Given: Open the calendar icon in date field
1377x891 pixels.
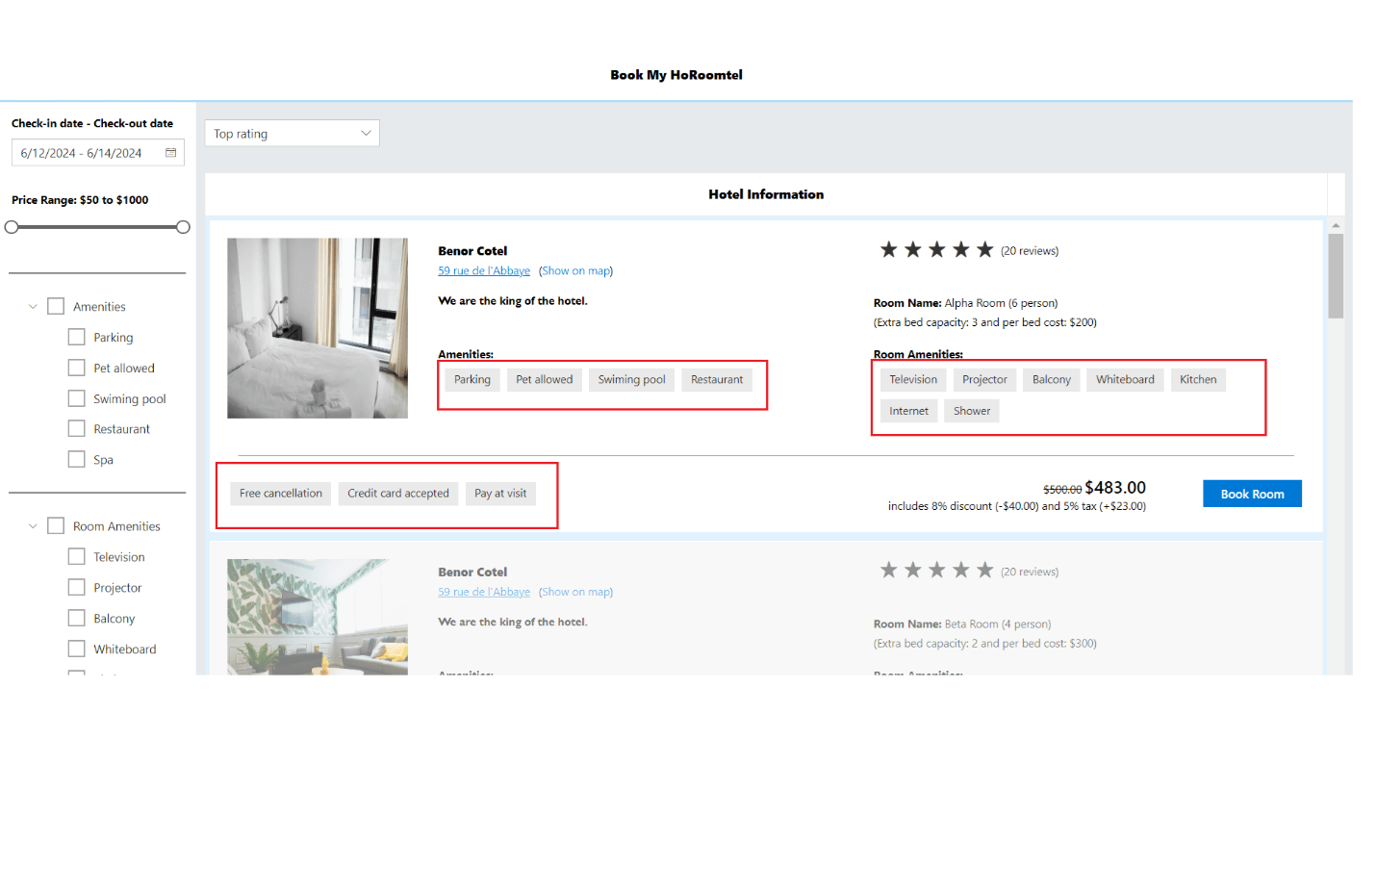Looking at the screenshot, I should [170, 153].
